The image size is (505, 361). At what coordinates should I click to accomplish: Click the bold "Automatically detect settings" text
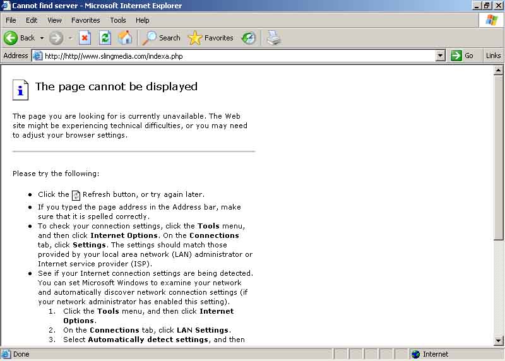pos(148,340)
